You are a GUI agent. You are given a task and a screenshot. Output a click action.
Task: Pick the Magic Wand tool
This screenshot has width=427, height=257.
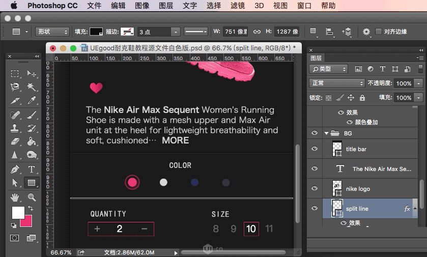32,87
